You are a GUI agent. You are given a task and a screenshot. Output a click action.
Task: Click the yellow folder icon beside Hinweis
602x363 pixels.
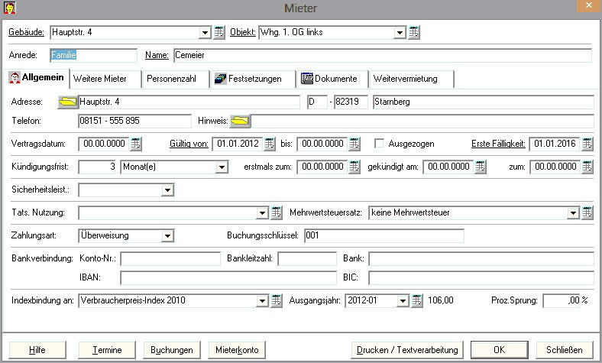[241, 121]
